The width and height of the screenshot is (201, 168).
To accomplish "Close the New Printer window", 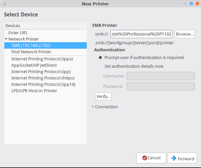I will (197, 4).
